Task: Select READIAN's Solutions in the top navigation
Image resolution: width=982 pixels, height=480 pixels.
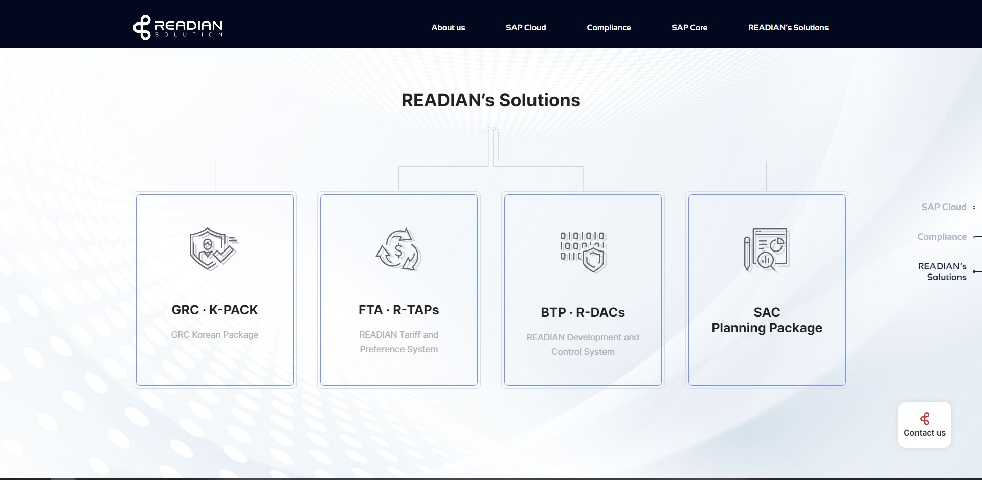Action: (x=788, y=28)
